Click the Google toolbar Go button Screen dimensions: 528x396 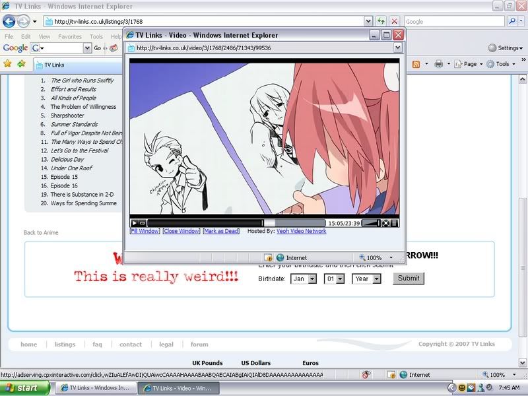pyautogui.click(x=97, y=48)
